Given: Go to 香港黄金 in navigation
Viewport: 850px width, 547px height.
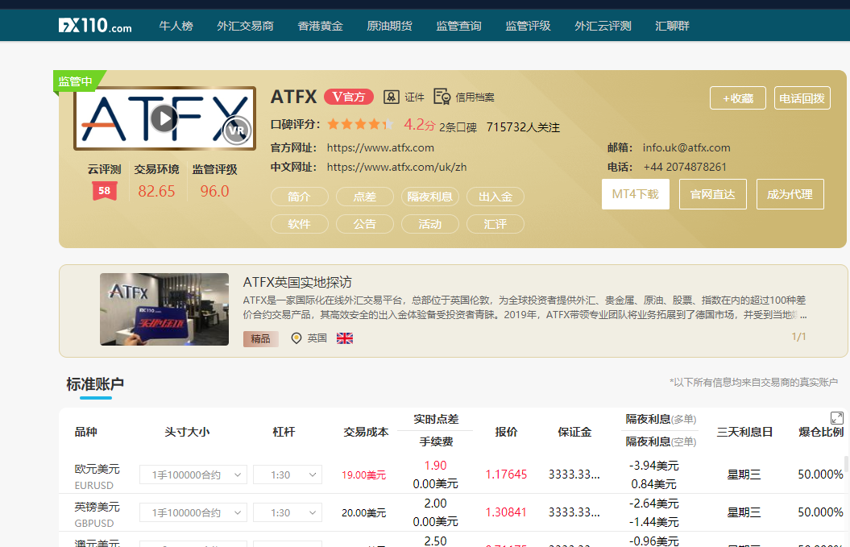Looking at the screenshot, I should (x=321, y=26).
